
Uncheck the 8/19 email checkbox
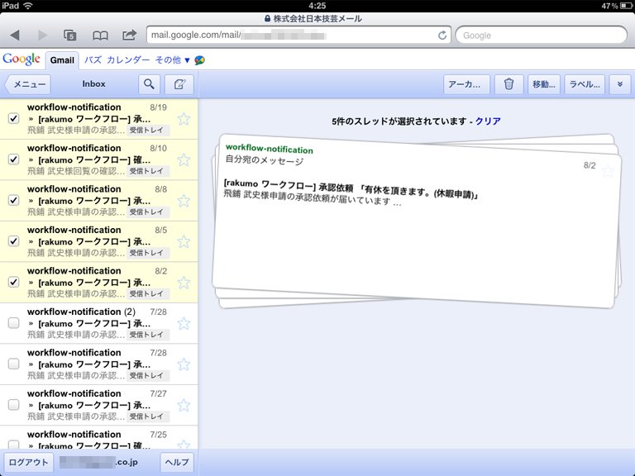(x=14, y=118)
